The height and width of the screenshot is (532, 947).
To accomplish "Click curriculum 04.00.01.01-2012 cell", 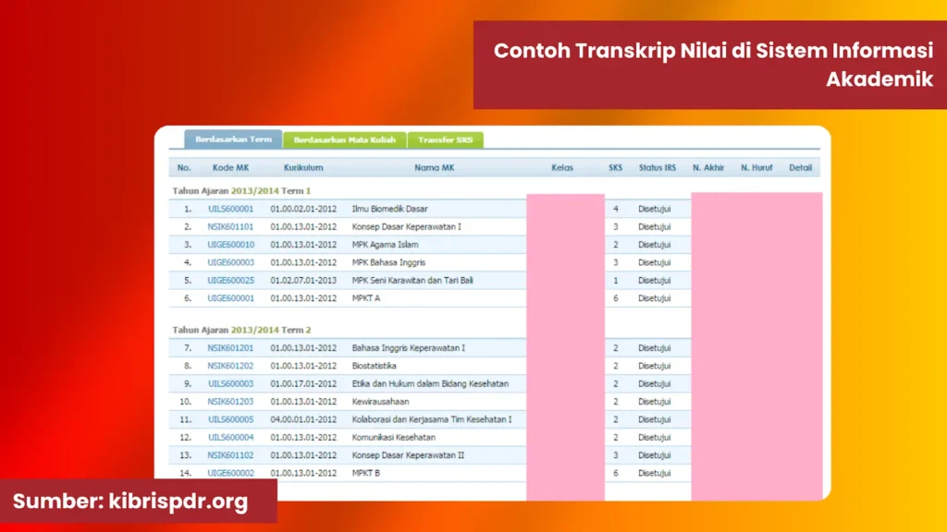I will (303, 419).
